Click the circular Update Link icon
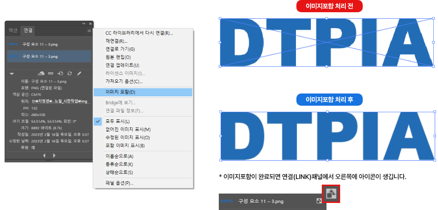 70,73
